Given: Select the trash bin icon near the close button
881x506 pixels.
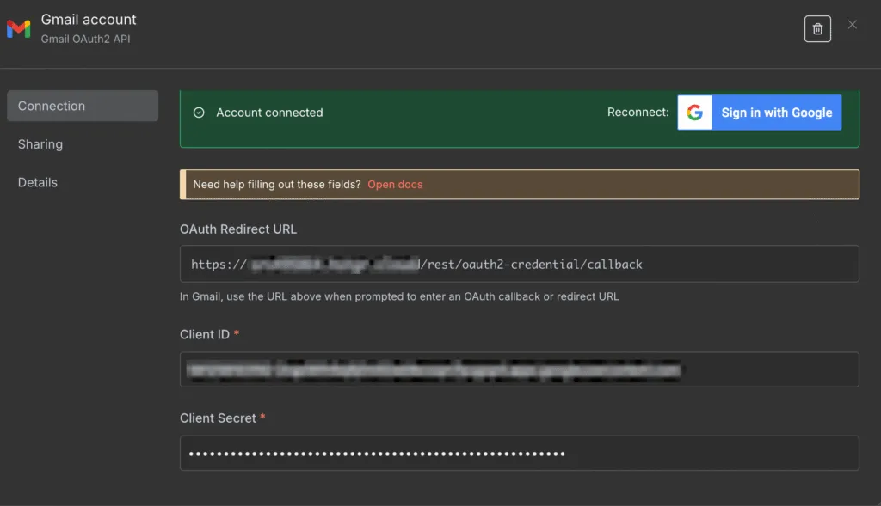Looking at the screenshot, I should [817, 28].
